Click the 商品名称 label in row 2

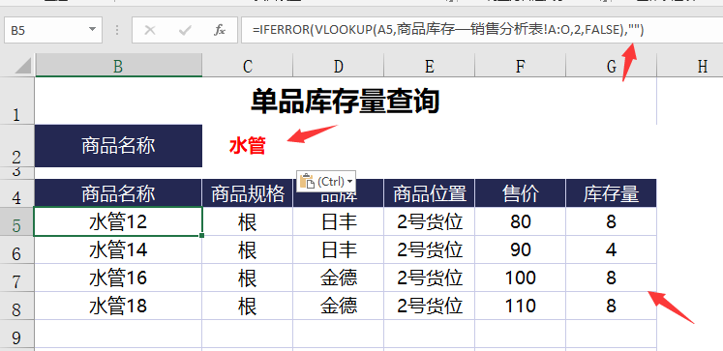[118, 146]
